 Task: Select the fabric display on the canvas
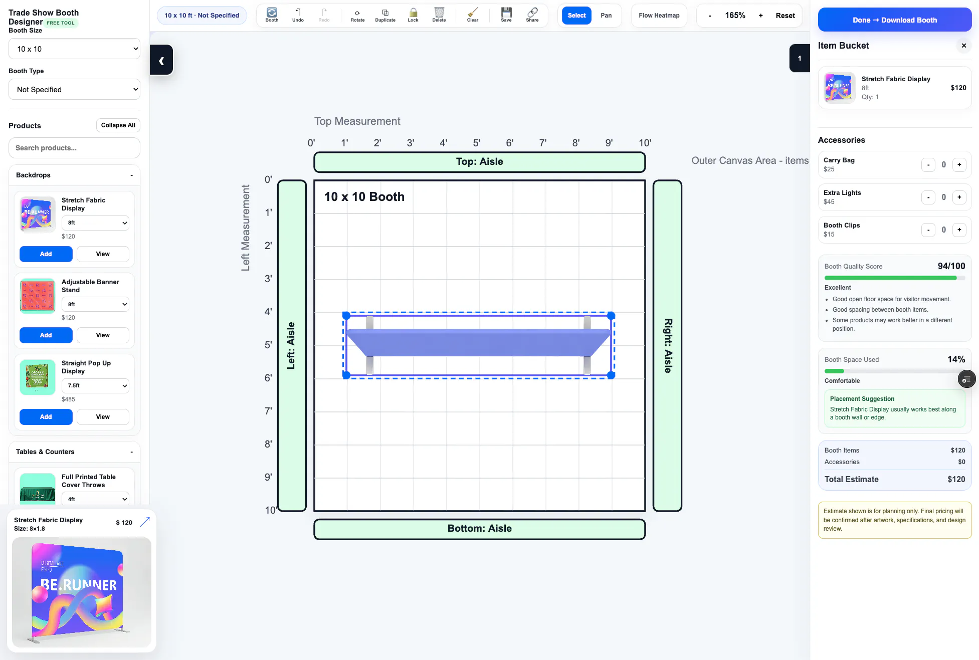point(479,346)
